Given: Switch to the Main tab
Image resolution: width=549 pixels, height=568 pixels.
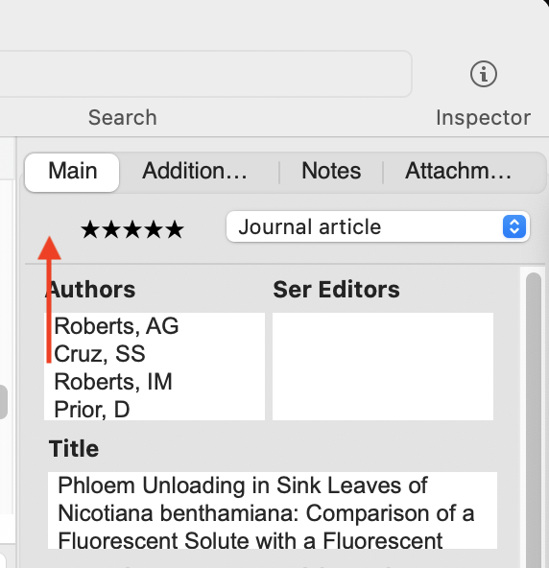Looking at the screenshot, I should point(72,172).
